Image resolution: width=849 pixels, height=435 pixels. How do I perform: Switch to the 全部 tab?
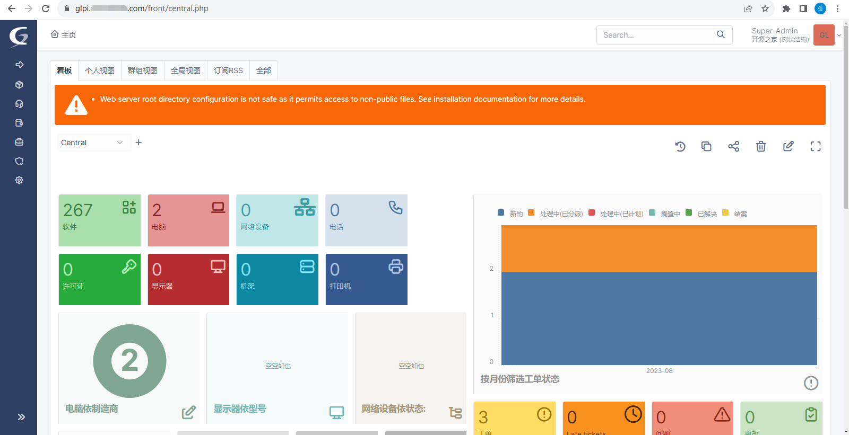point(264,70)
